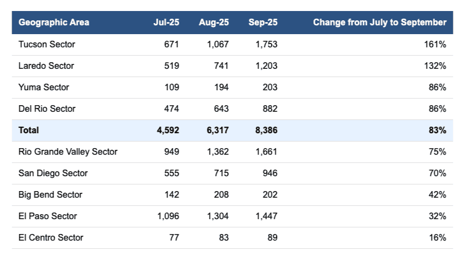Click the Del Rio Sector row label

[47, 108]
